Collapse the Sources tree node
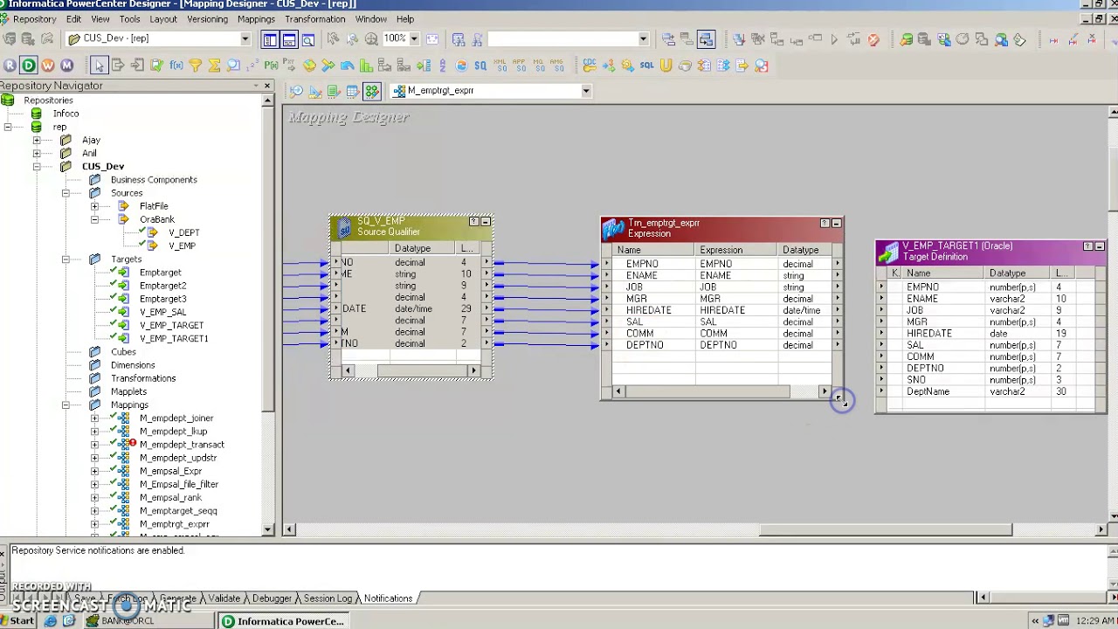1118x629 pixels. pos(66,193)
